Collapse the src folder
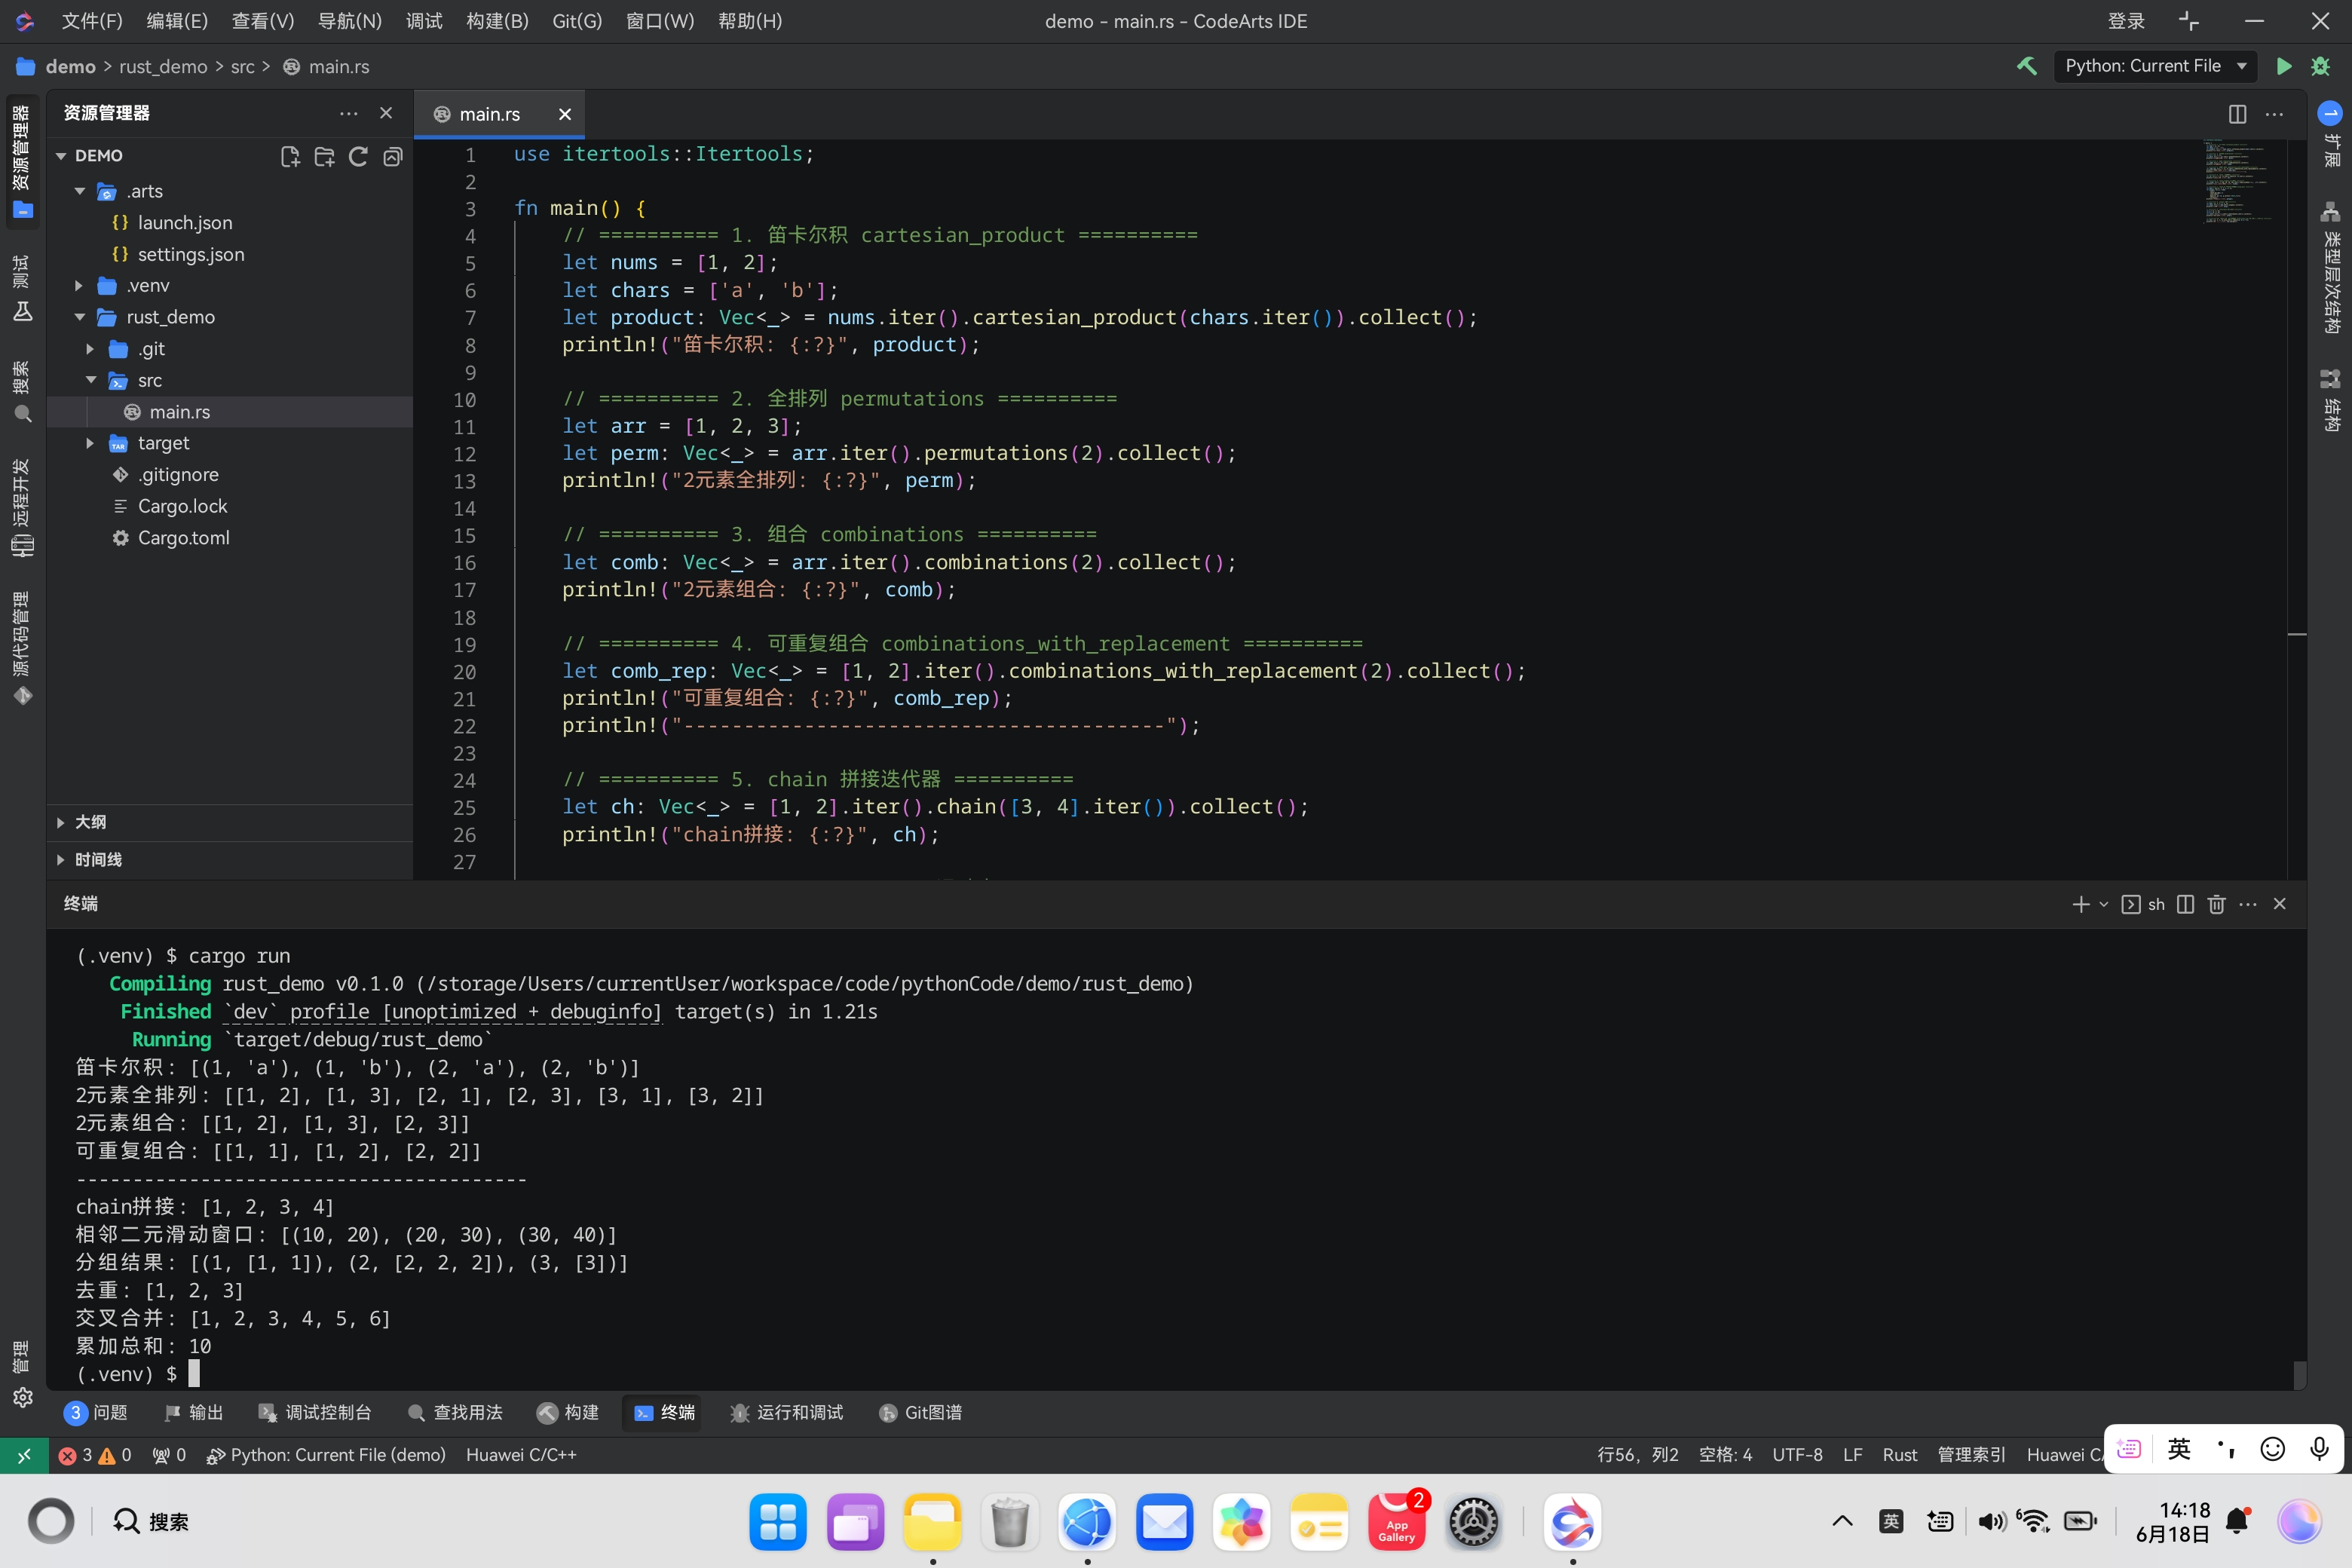Screen dimensions: 2352x1568 coord(91,380)
